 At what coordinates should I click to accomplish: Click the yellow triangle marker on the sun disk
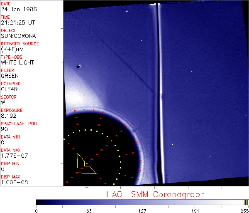[x=85, y=166]
